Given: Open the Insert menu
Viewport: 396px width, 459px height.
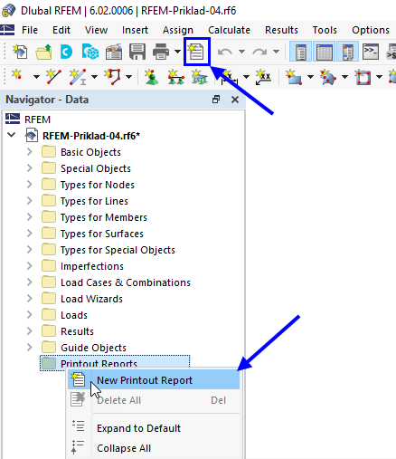Looking at the screenshot, I should pos(135,30).
